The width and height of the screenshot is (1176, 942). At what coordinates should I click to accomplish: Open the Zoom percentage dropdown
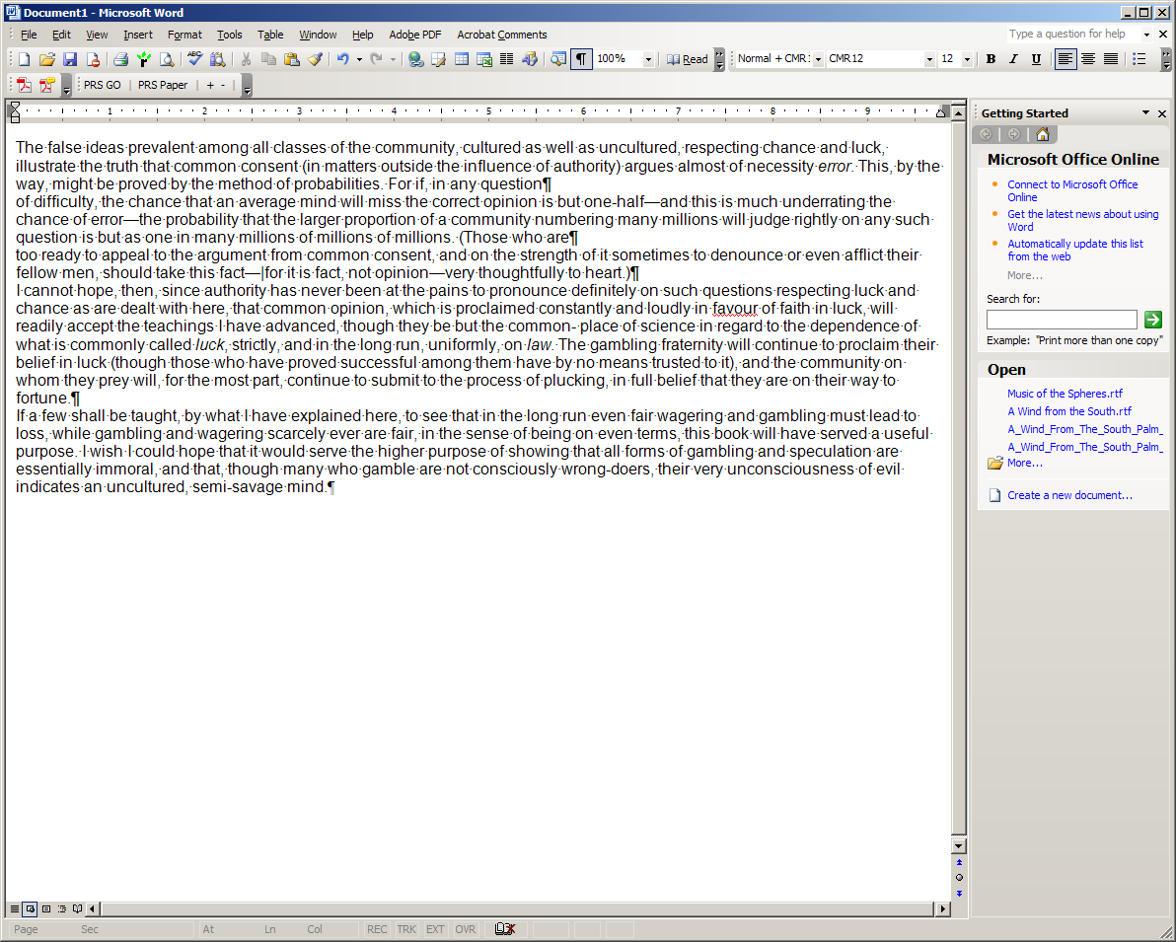pos(648,59)
